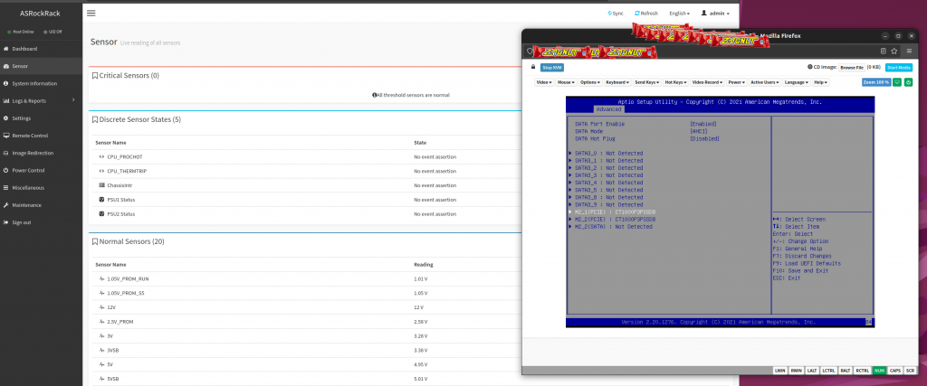Click the padlock icon beside Stop KVM

pyautogui.click(x=533, y=67)
